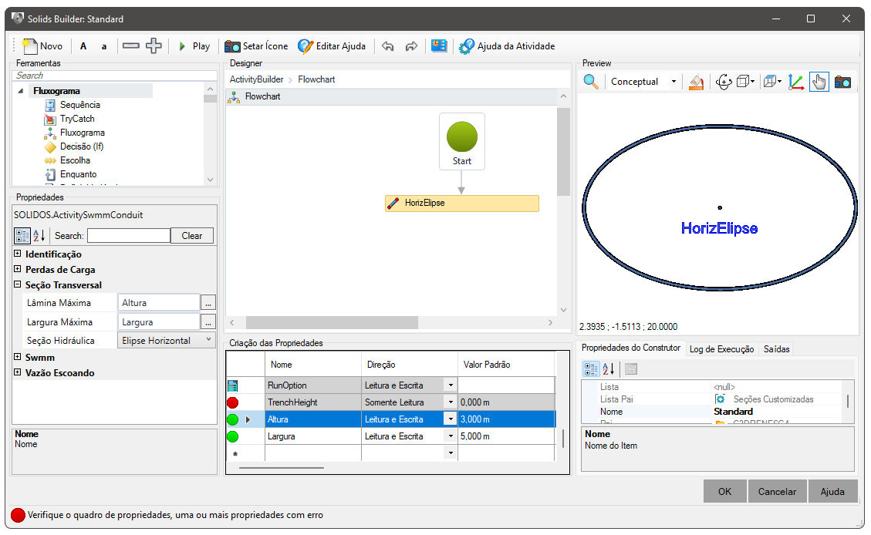Click the TrenchHeight name cell
Viewport: 871px width, 535px height.
point(312,402)
